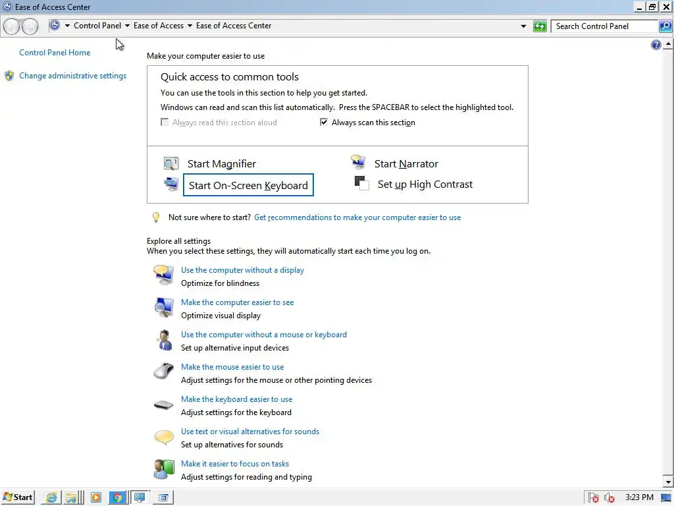The width and height of the screenshot is (674, 506).
Task: Open Get recommendations to make your computer easier link
Action: click(x=357, y=217)
